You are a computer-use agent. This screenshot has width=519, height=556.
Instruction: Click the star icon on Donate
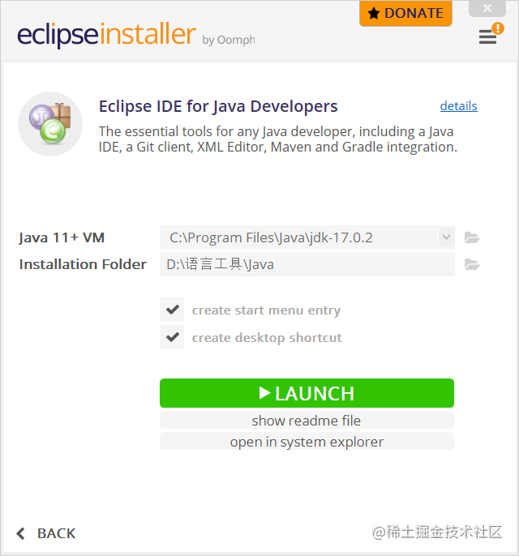point(374,14)
